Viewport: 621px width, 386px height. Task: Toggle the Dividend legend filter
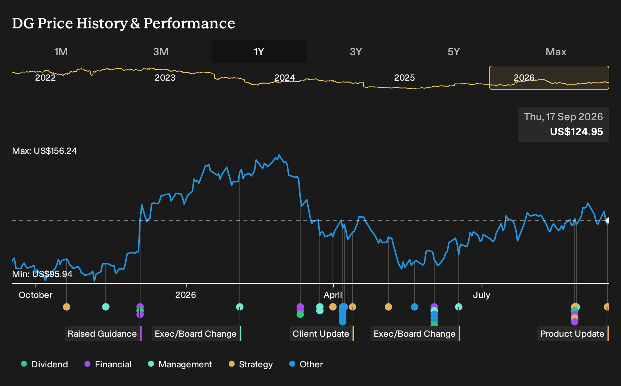(44, 364)
